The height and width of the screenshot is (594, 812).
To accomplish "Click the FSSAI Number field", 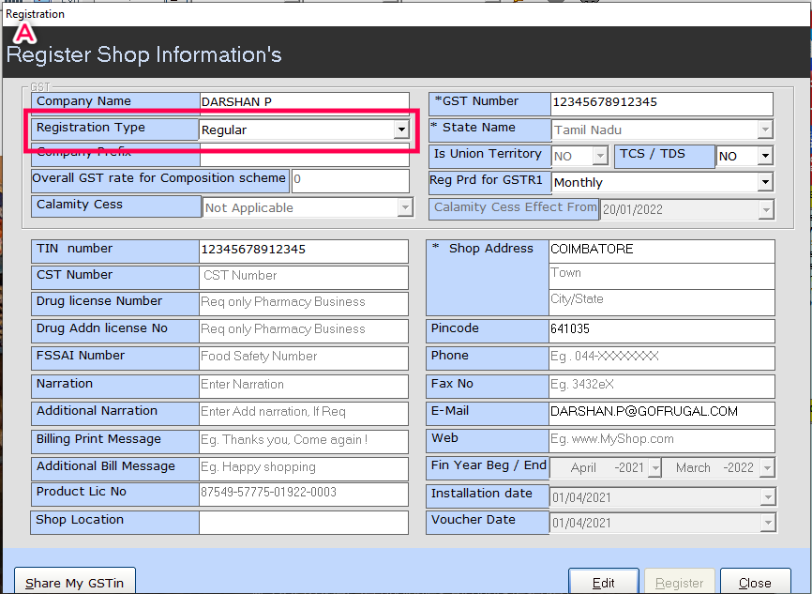I will click(304, 357).
